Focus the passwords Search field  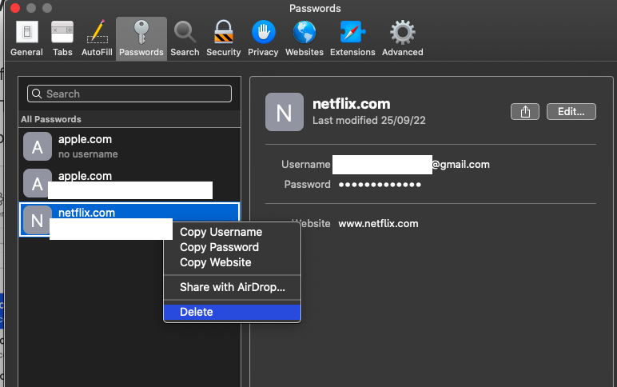(129, 94)
